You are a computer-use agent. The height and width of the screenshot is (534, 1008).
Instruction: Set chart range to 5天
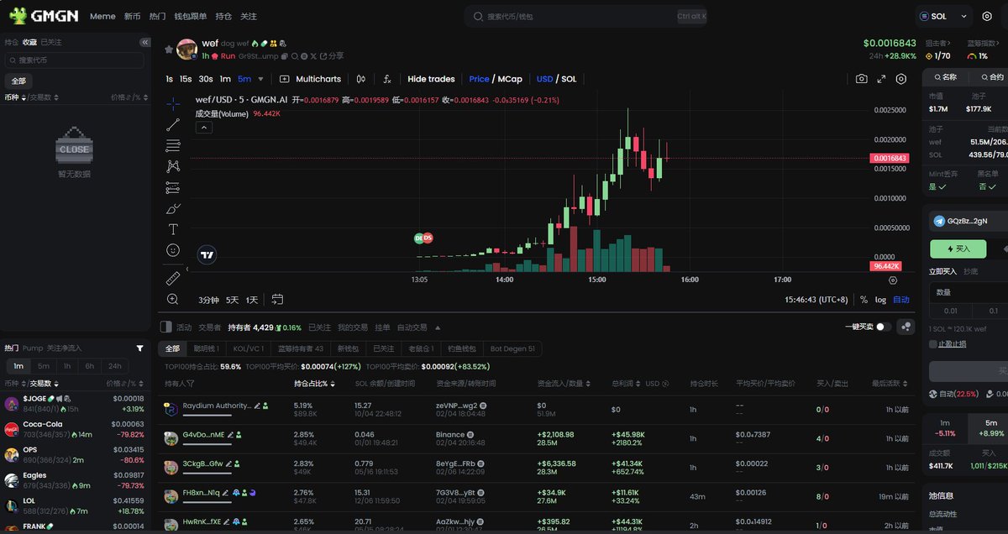click(x=232, y=300)
